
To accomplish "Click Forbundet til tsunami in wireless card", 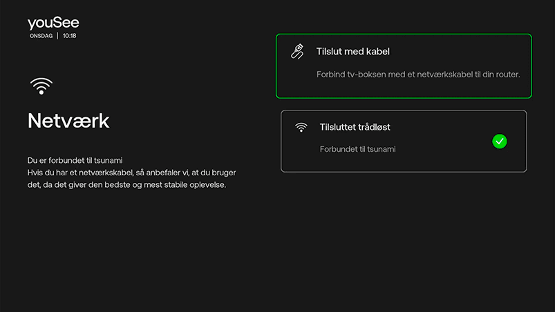I will tap(357, 149).
